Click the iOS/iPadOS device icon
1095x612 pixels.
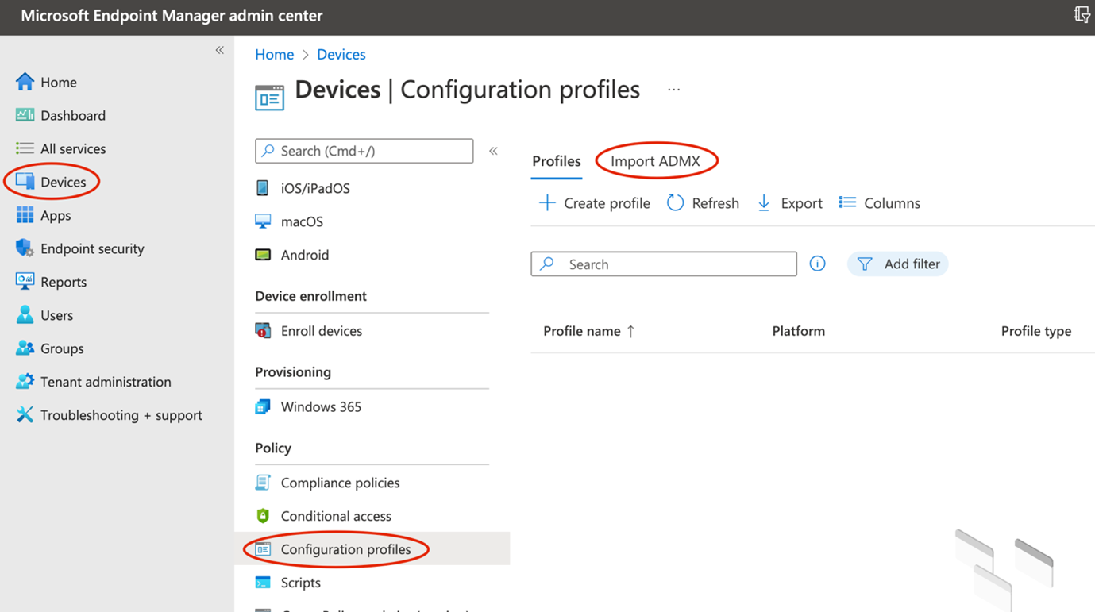(x=263, y=188)
